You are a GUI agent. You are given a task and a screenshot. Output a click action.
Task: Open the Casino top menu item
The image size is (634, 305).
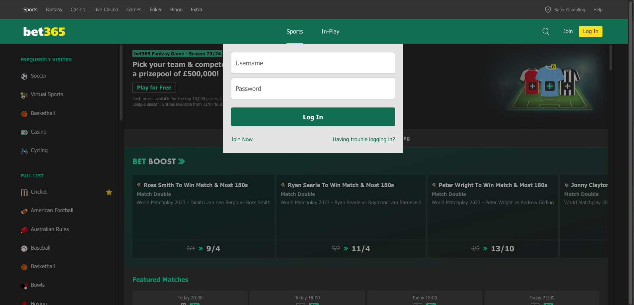coord(78,10)
